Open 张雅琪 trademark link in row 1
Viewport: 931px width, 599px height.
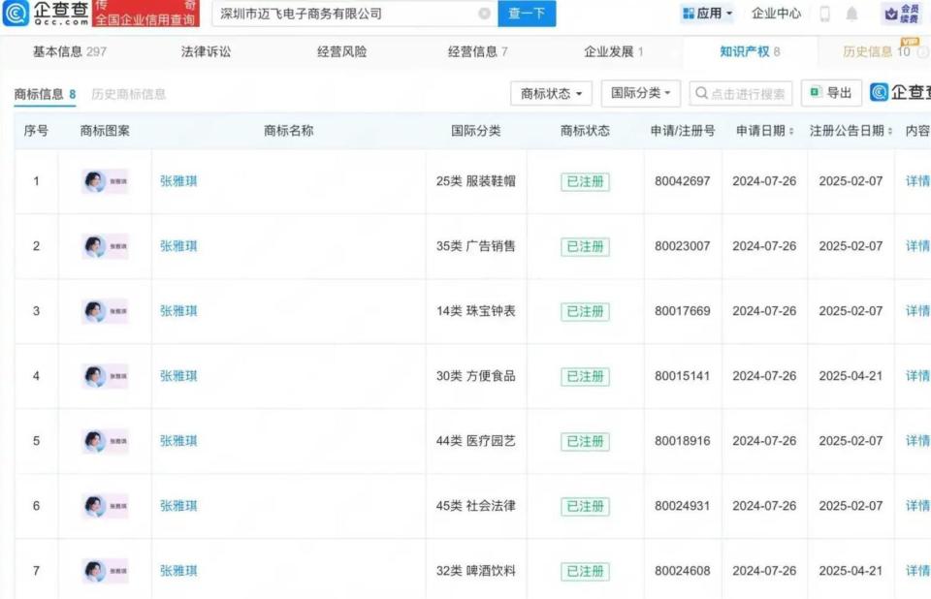178,181
